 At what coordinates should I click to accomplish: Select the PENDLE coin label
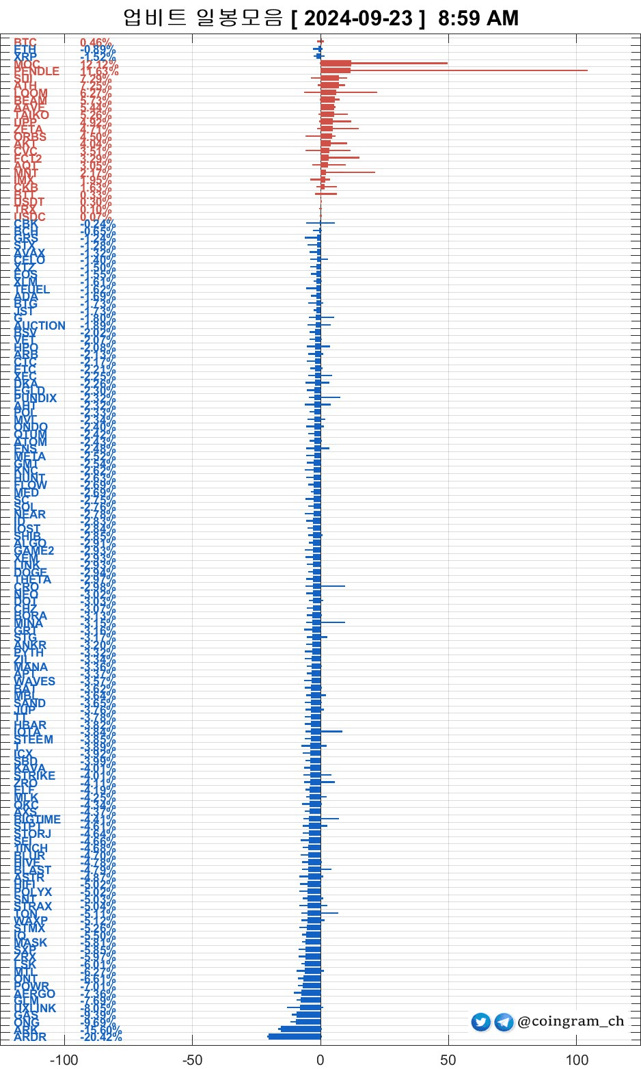(x=36, y=71)
